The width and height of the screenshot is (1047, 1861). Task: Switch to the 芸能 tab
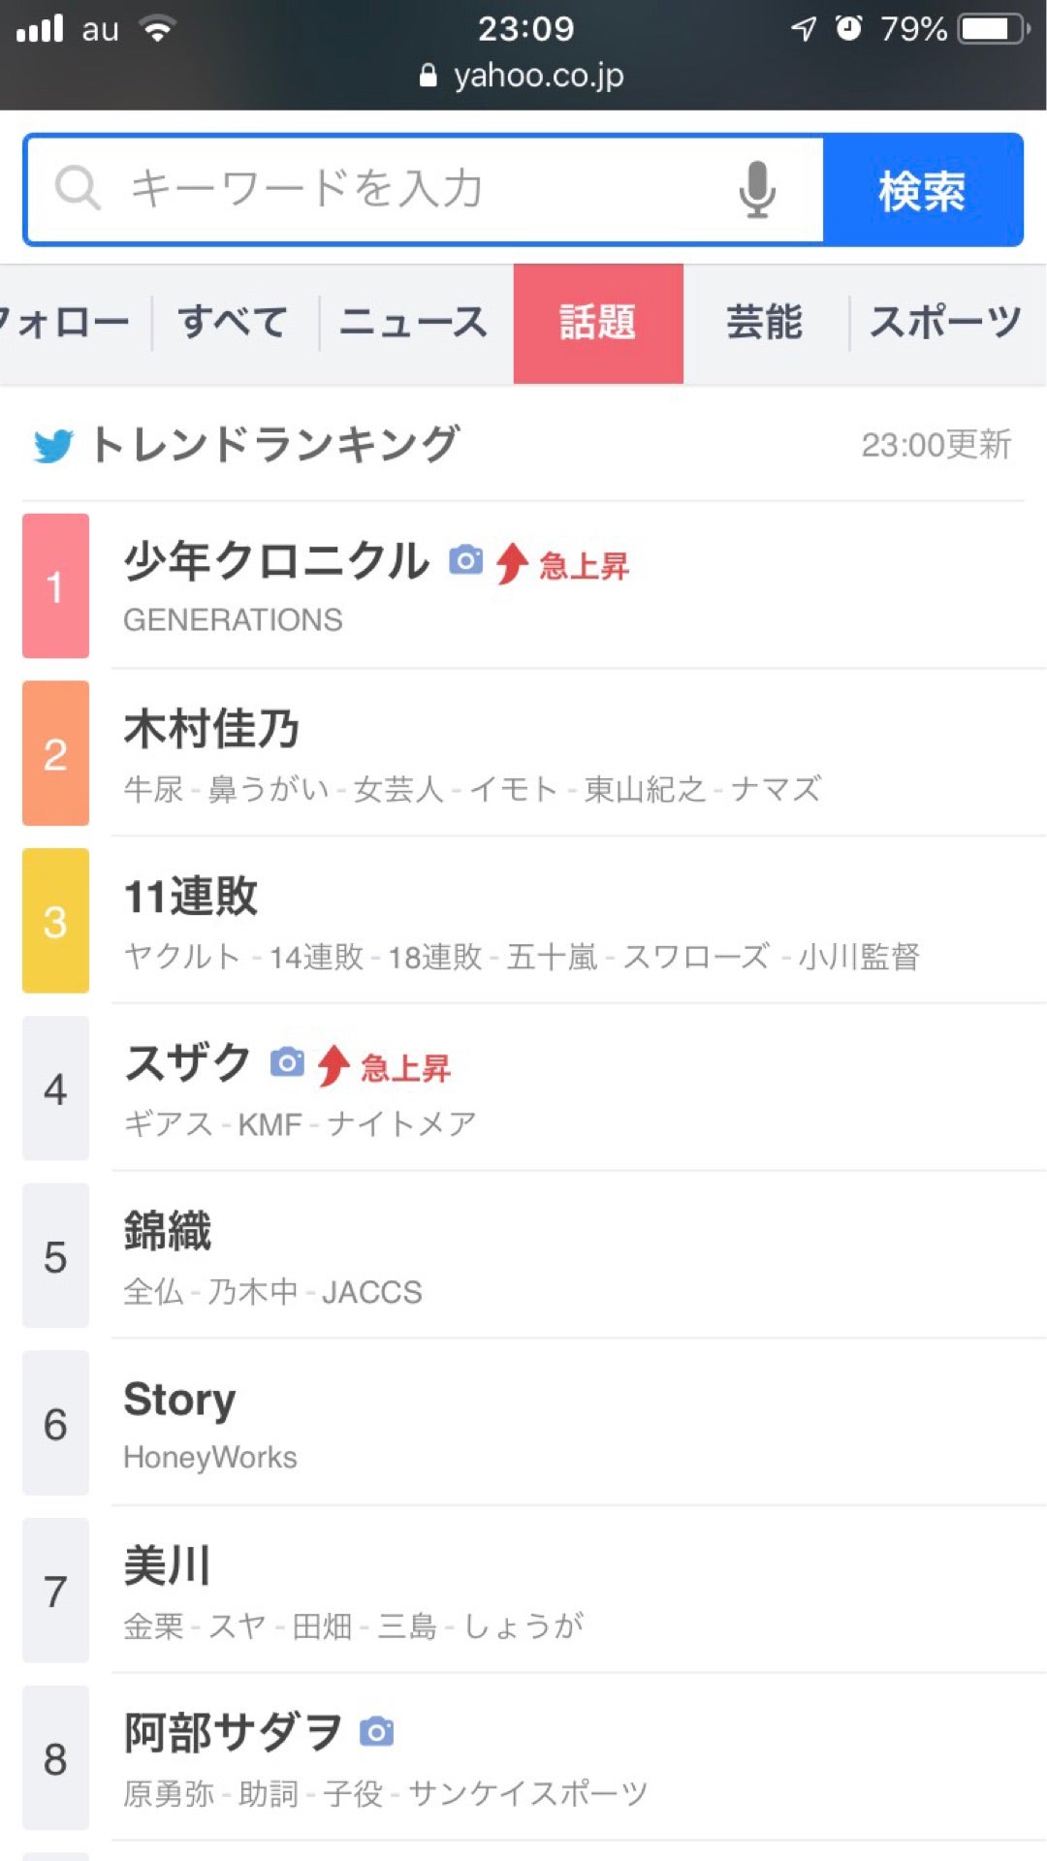[x=765, y=323]
